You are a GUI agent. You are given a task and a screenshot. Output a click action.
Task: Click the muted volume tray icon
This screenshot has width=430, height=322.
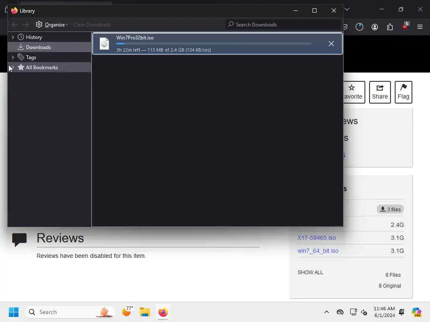(x=364, y=312)
